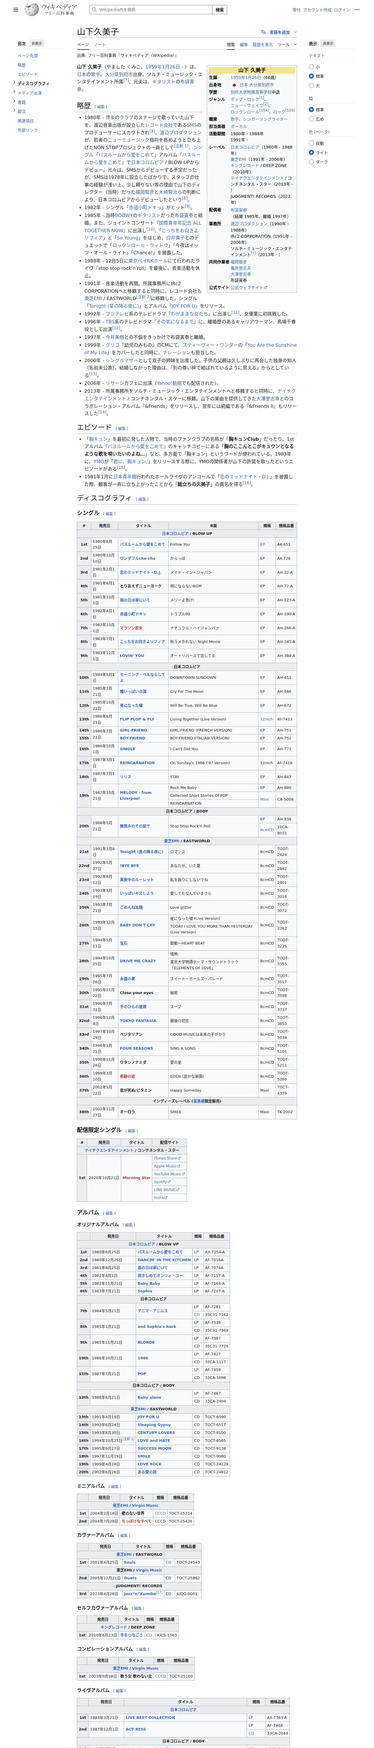Screen dimensions: 374x1748
Task: Click the language translation icon by 言語を追加
Action: [x=263, y=32]
